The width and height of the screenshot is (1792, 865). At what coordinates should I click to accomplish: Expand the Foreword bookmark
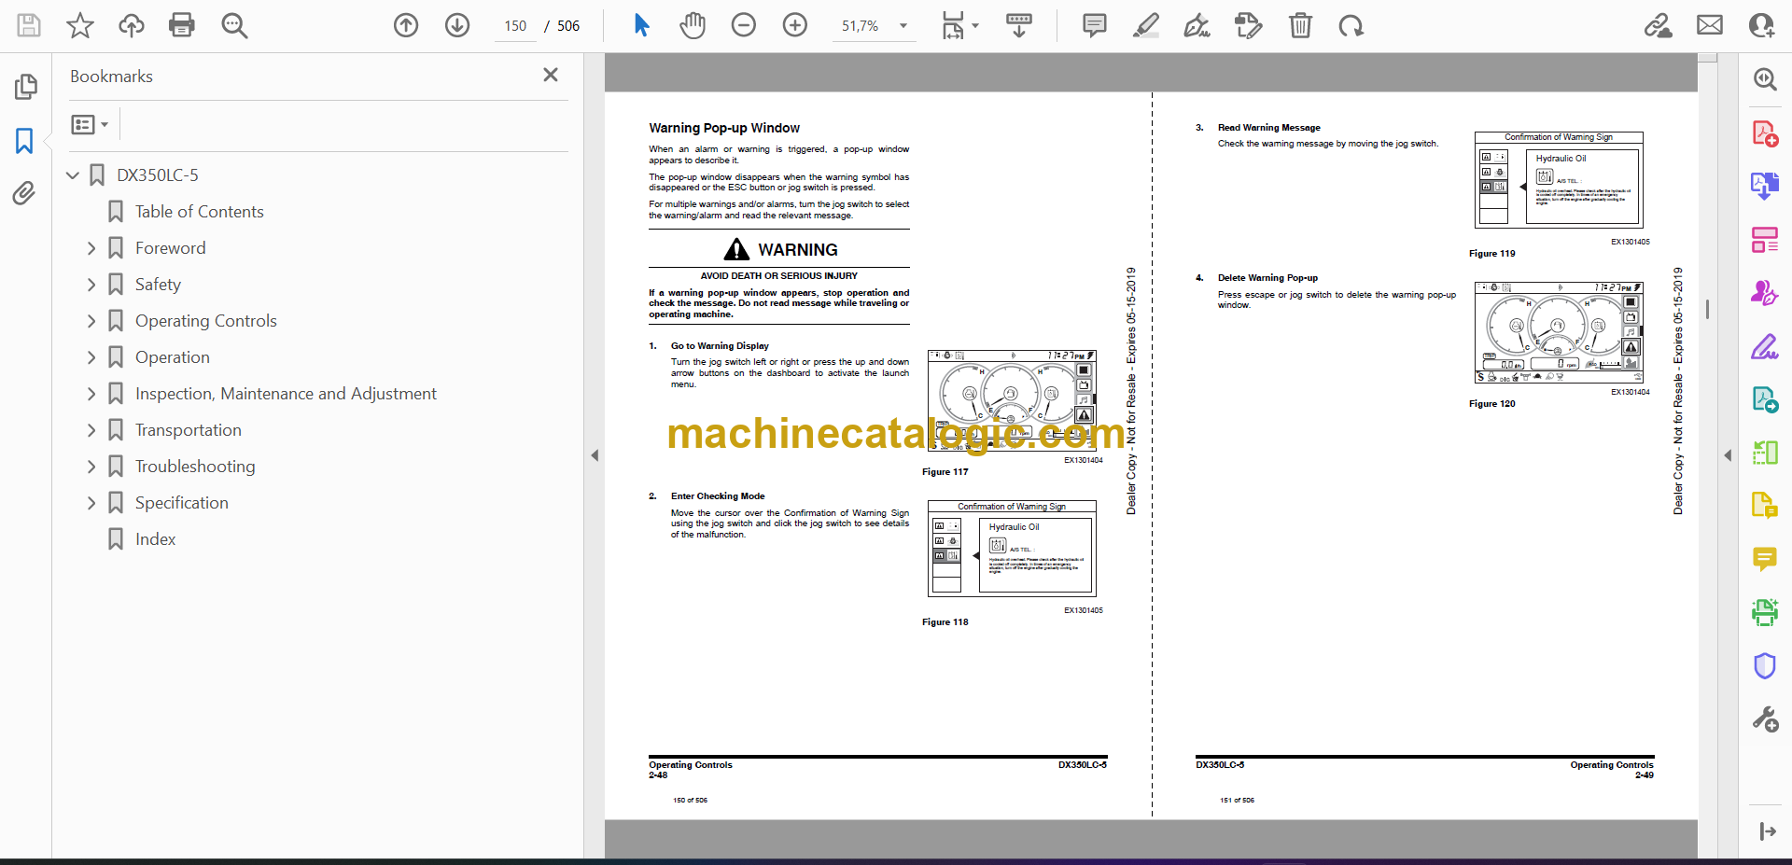click(91, 248)
